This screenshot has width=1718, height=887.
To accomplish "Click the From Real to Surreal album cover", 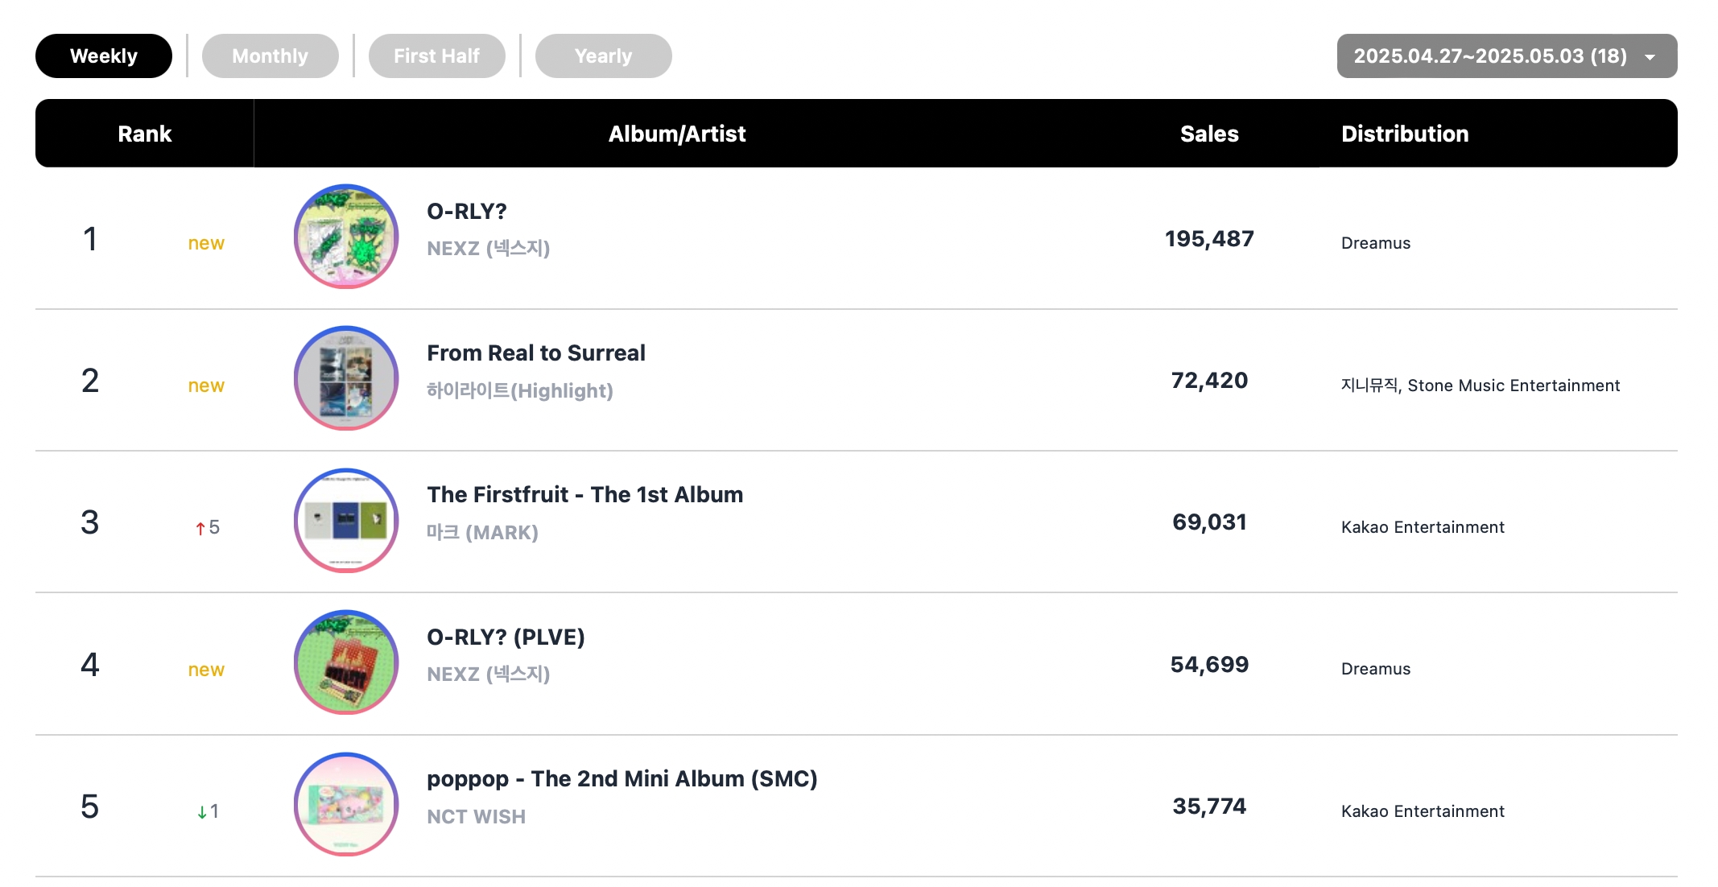I will pyautogui.click(x=346, y=378).
